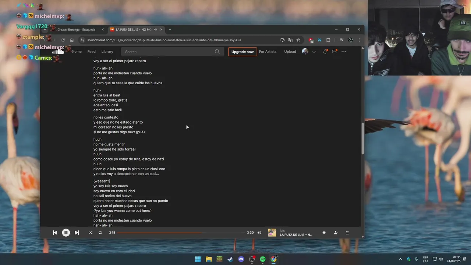Click the browser home button
This screenshot has height=265, width=471.
(72, 40)
